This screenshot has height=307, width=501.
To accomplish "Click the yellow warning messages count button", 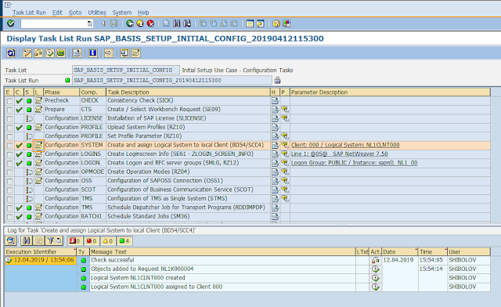I will (108, 240).
